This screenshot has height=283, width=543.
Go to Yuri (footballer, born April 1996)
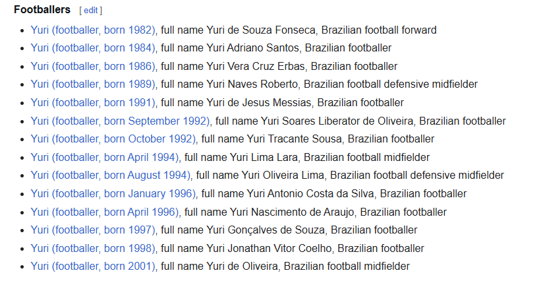click(x=105, y=212)
